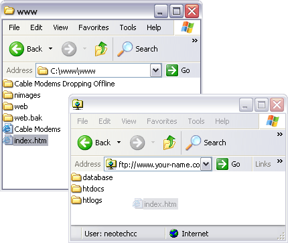Select Cable Modems Dropping Offline folder
Image resolution: width=288 pixels, height=243 pixels.
(59, 84)
